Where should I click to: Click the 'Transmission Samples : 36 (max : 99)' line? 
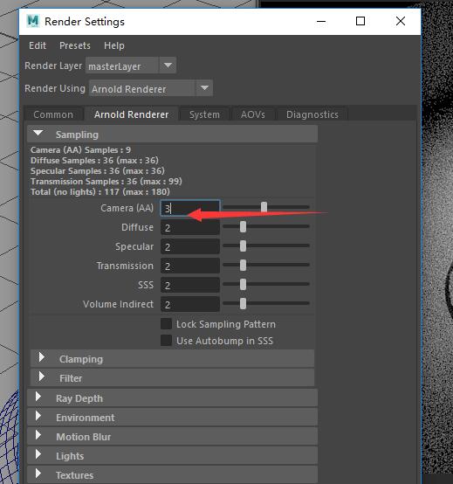pyautogui.click(x=106, y=182)
